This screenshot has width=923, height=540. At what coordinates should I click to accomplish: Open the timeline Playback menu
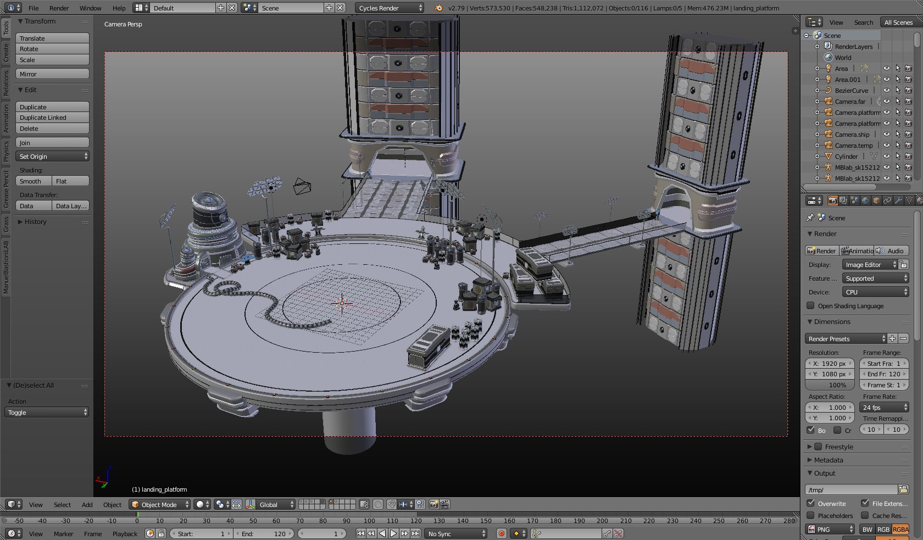(125, 533)
